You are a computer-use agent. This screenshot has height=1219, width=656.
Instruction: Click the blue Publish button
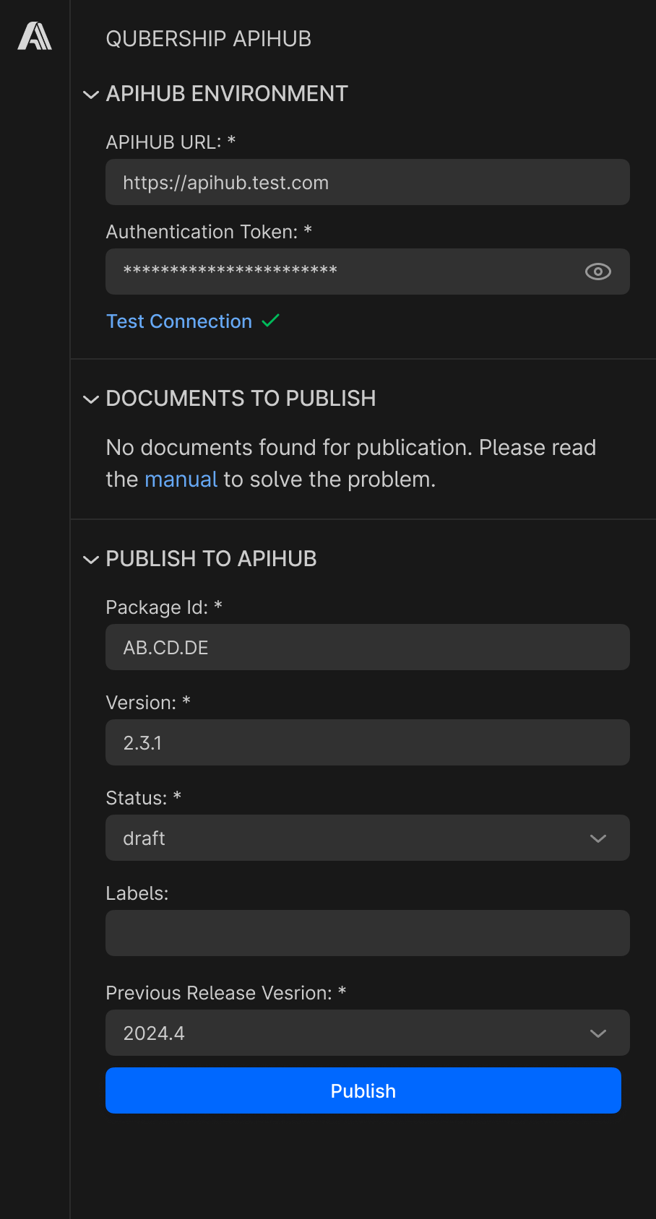[363, 1090]
